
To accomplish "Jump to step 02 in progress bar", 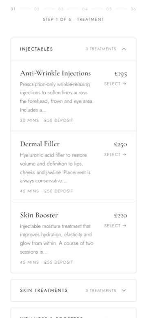I will click(37, 9).
